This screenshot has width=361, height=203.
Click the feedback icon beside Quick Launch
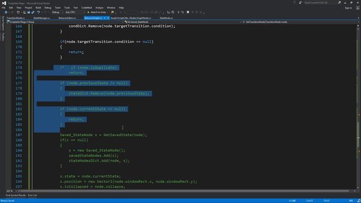301,2
